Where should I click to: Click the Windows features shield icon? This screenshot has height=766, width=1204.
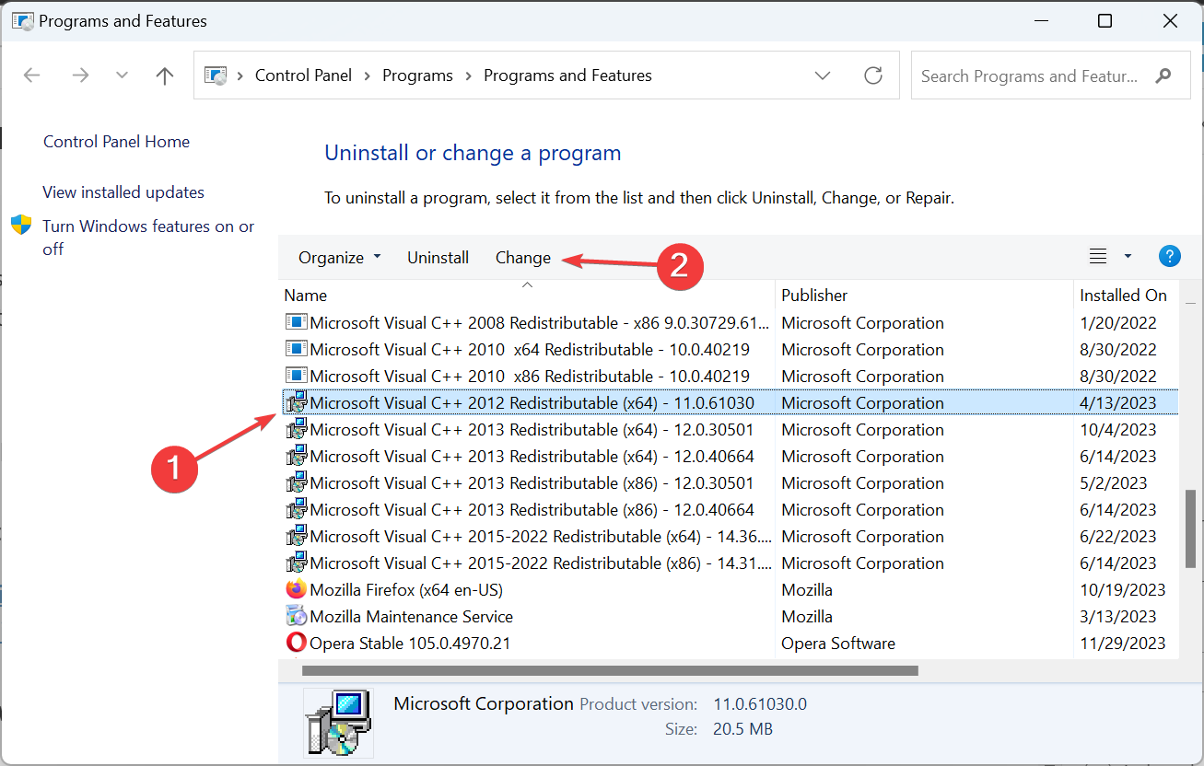point(21,226)
